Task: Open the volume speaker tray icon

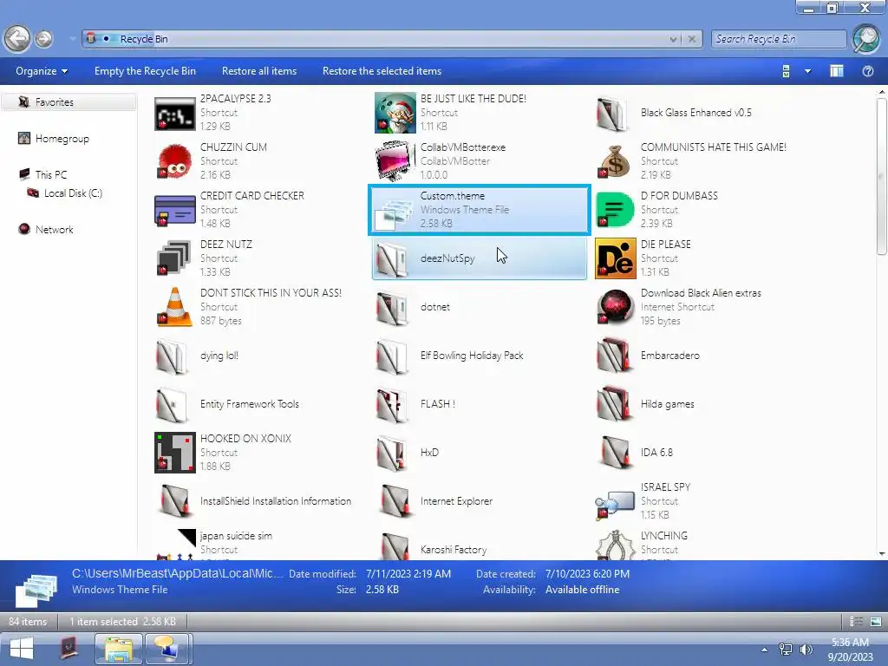Action: [806, 650]
